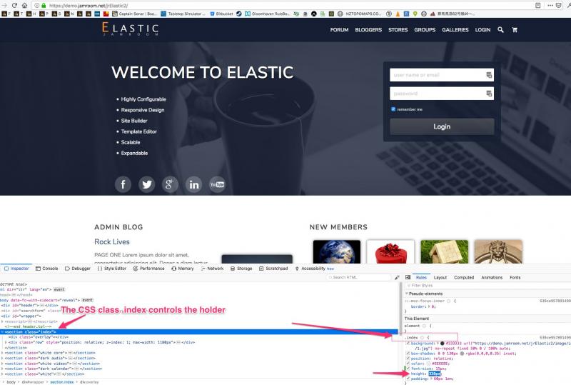Open the shopping cart icon
The image size is (571, 385).
point(515,30)
